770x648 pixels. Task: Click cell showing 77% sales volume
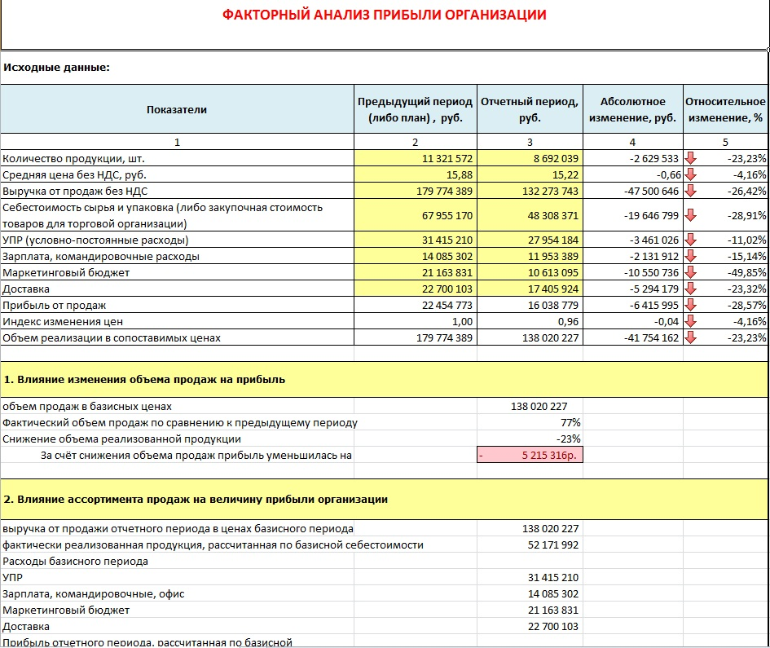click(530, 422)
